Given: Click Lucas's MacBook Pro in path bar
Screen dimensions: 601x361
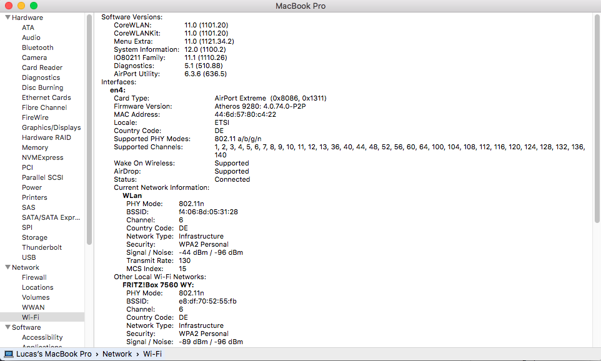Looking at the screenshot, I should tap(54, 354).
